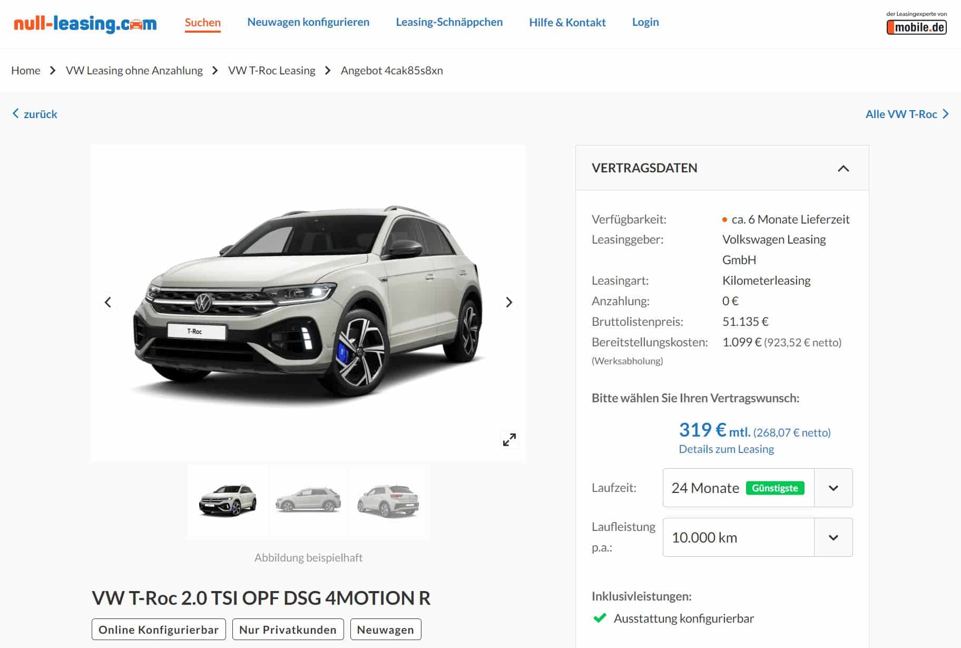Image resolution: width=961 pixels, height=648 pixels.
Task: Collapse the Vertragsdaten panel chevron
Action: point(843,168)
